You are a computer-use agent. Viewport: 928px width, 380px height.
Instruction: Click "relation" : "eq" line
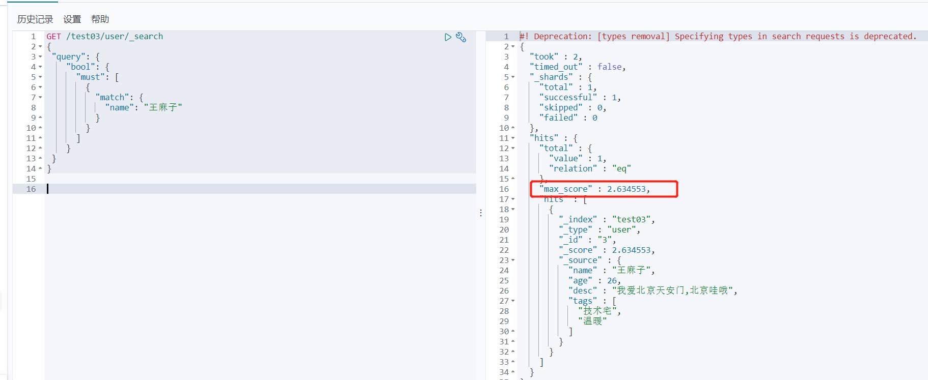pyautogui.click(x=590, y=168)
